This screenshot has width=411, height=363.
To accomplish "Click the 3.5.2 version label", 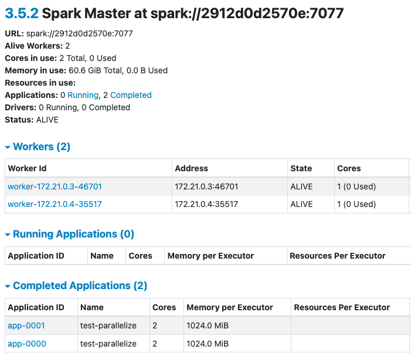I will pos(22,13).
